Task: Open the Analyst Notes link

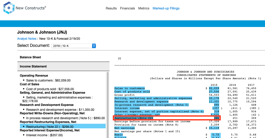Action: [27, 38]
